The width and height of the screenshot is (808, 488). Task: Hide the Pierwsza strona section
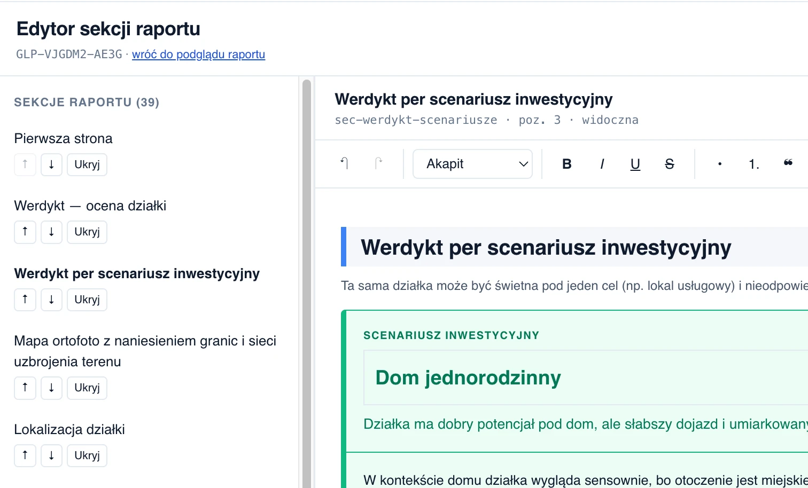(87, 164)
